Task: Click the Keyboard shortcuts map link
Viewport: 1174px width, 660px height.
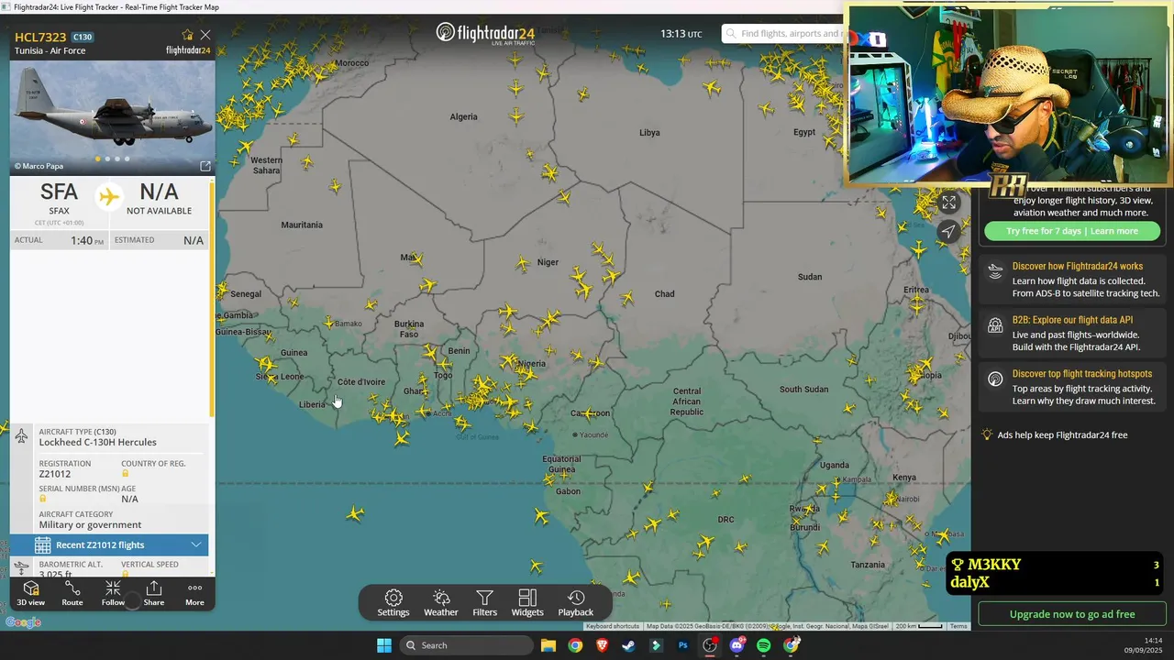Action: click(613, 626)
